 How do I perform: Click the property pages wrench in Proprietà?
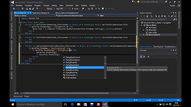tap(148, 57)
